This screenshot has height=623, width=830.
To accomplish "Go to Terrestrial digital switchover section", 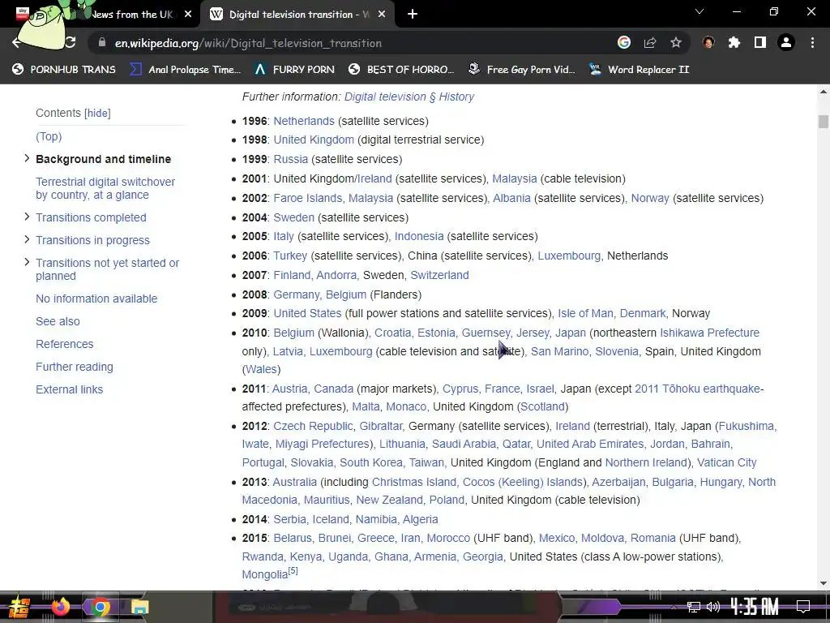I will pos(105,188).
